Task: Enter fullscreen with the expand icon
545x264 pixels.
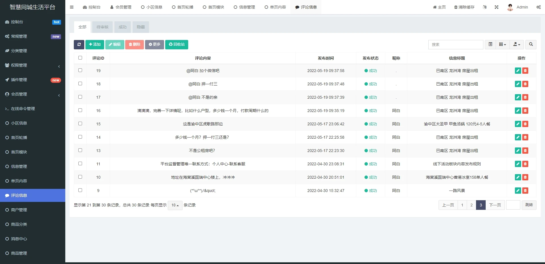Action: 496,7
